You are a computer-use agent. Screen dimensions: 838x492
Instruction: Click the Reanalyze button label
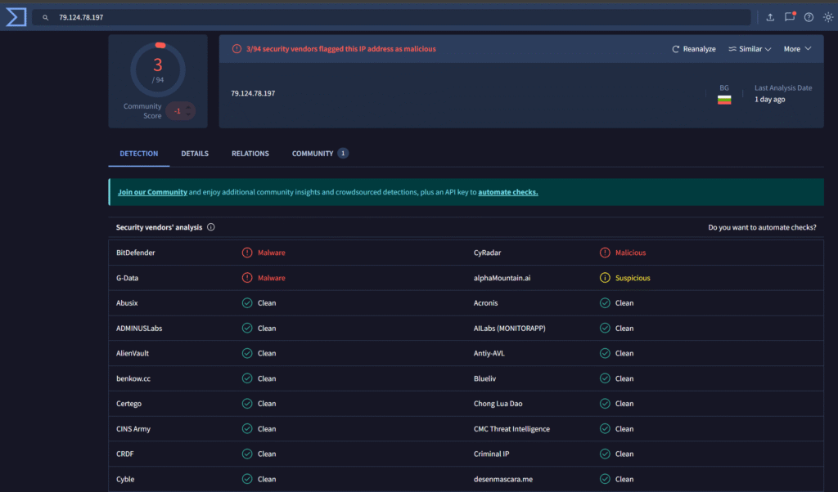tap(699, 49)
